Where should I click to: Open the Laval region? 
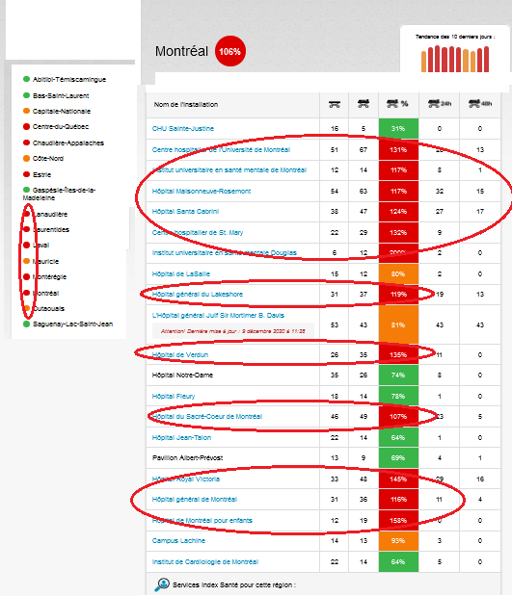coord(41,246)
